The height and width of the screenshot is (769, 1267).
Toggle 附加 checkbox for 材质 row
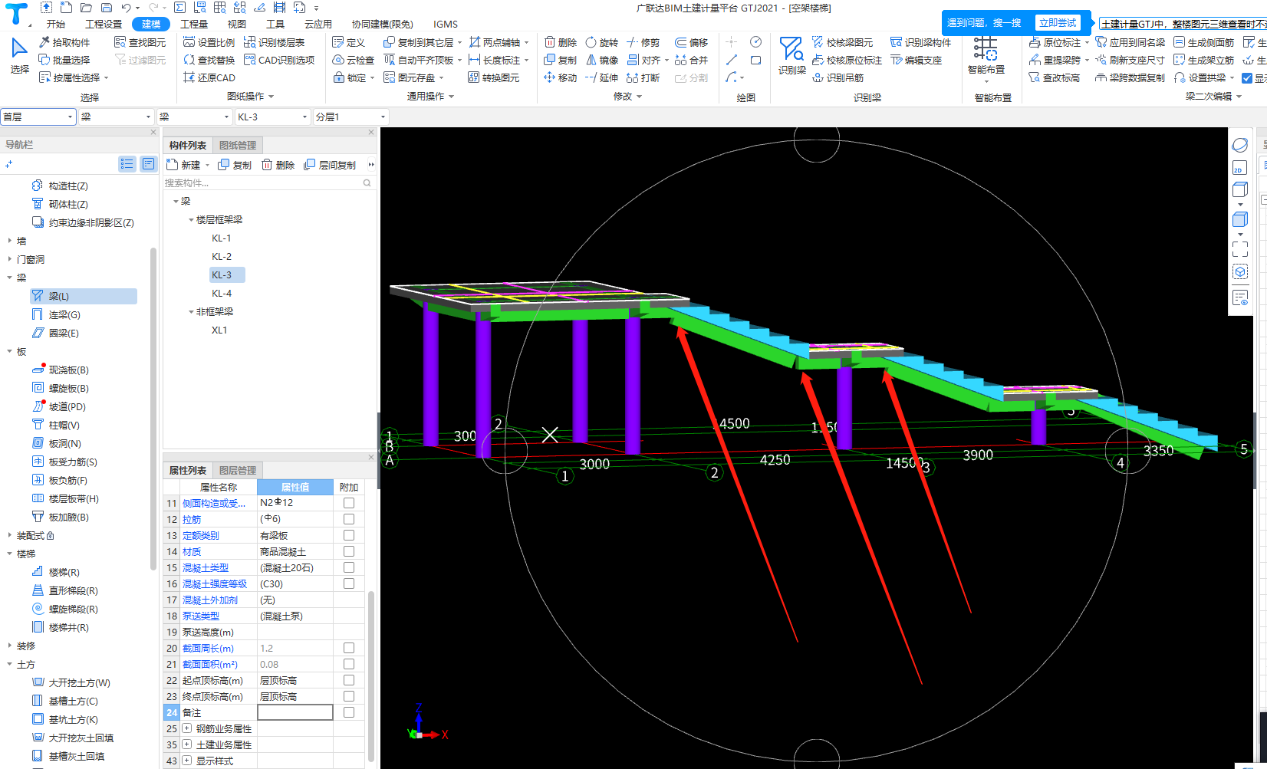pyautogui.click(x=349, y=551)
